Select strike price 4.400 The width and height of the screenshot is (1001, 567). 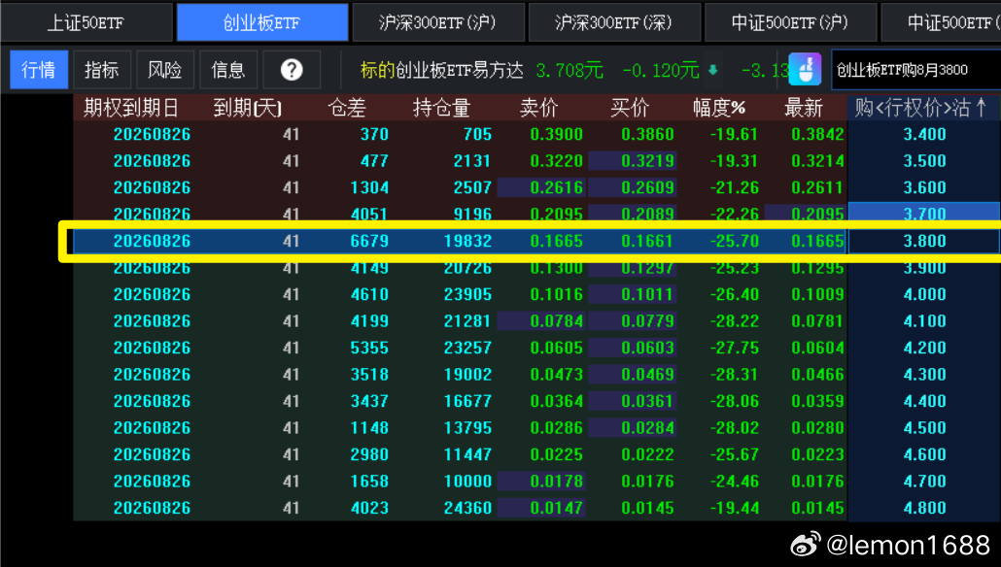pyautogui.click(x=924, y=401)
